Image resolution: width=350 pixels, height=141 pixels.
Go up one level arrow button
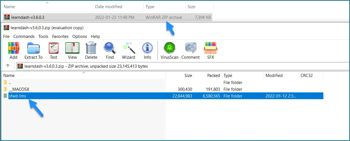coord(8,66)
